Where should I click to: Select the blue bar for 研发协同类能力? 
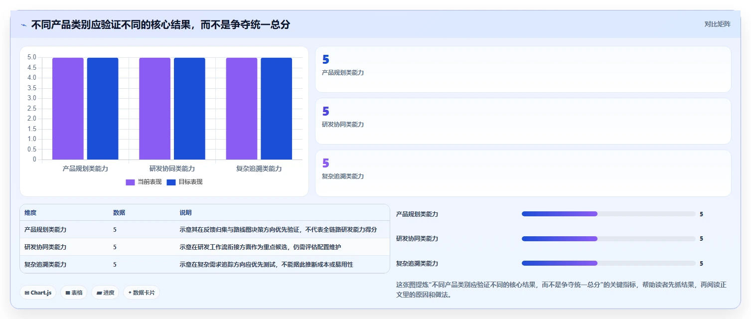(189, 109)
